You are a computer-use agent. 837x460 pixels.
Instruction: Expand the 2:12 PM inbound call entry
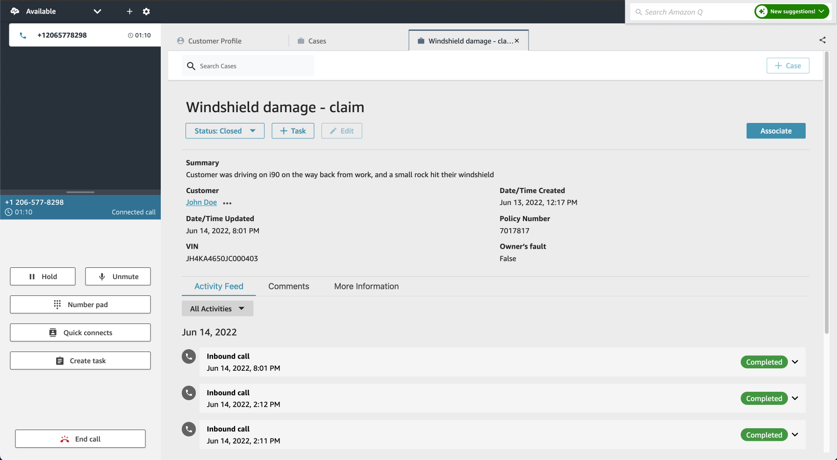795,398
